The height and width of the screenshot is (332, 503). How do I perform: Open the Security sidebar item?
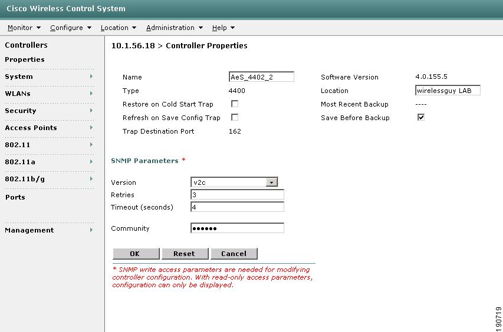point(21,111)
